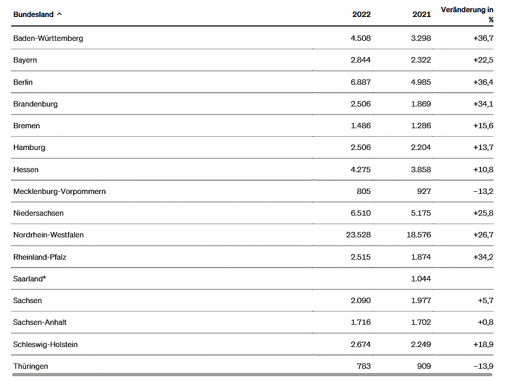Sort by Veränderung in % header
The height and width of the screenshot is (382, 505).
click(x=467, y=14)
